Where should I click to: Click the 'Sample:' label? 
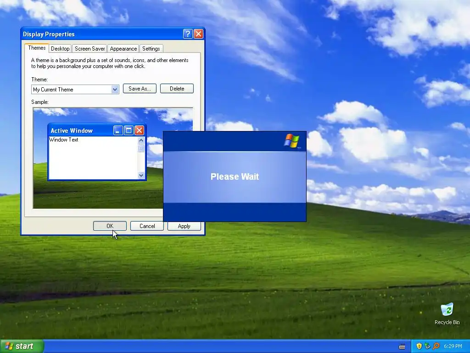(40, 102)
